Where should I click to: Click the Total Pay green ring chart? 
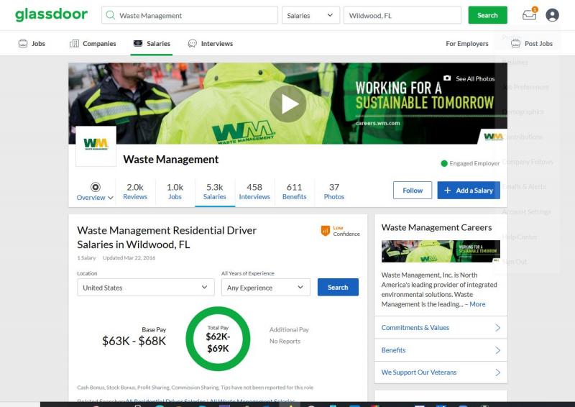pyautogui.click(x=218, y=339)
